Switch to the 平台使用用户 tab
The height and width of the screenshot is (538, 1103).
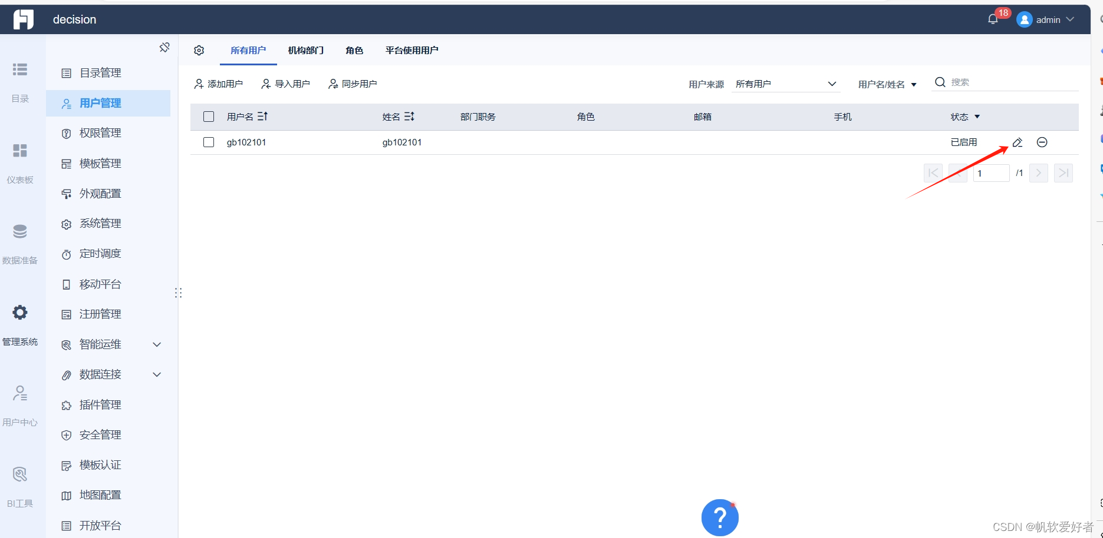[x=412, y=51]
